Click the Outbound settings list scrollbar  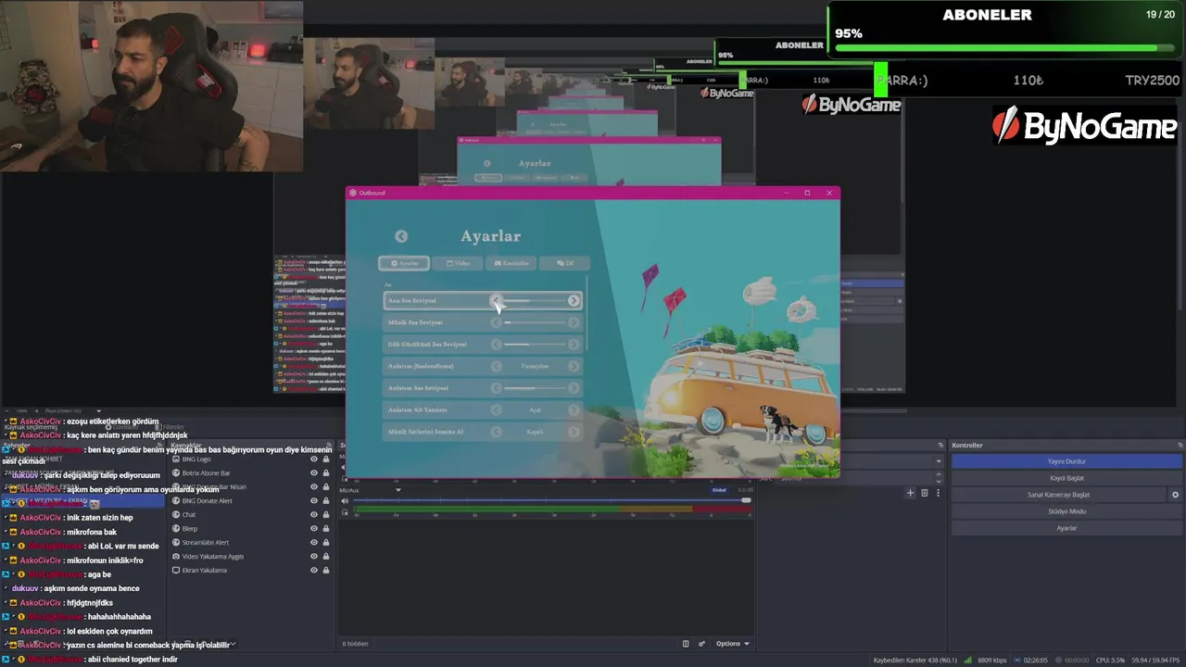coord(587,315)
